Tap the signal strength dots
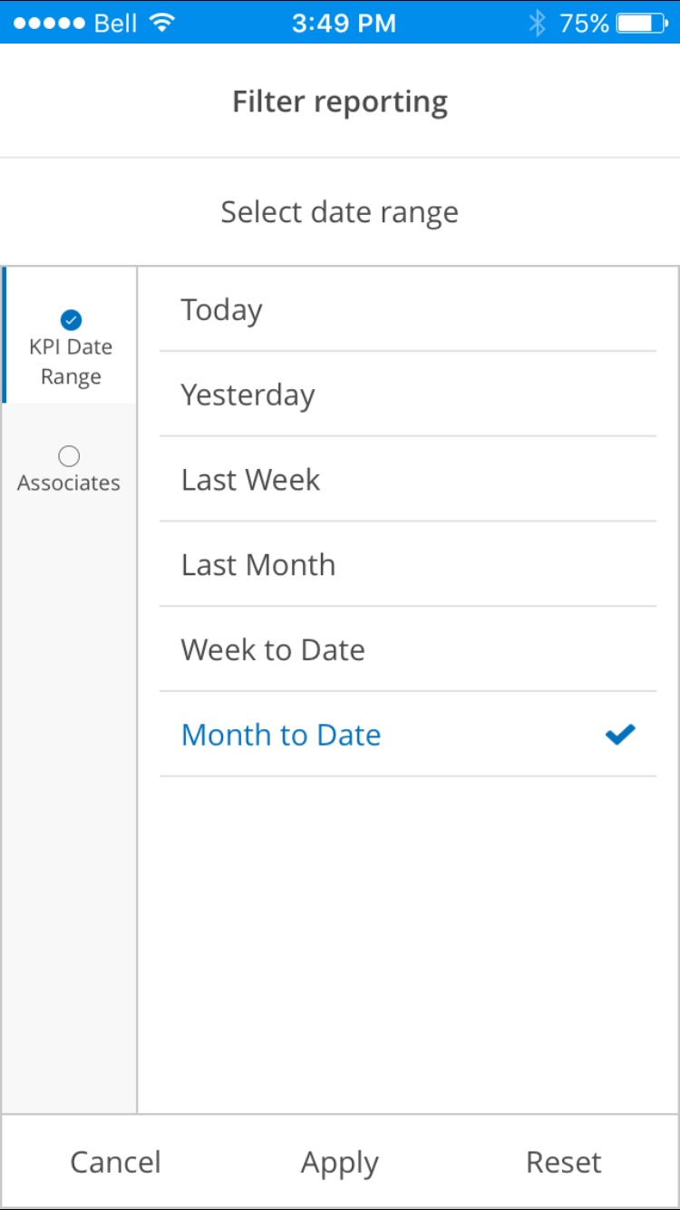The image size is (680, 1210). pos(50,23)
